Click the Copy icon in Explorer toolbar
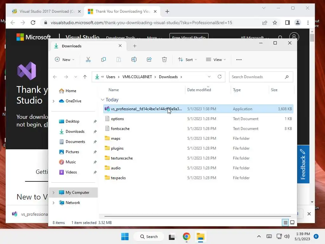Screen dimensions: 325x244 point(103,59)
